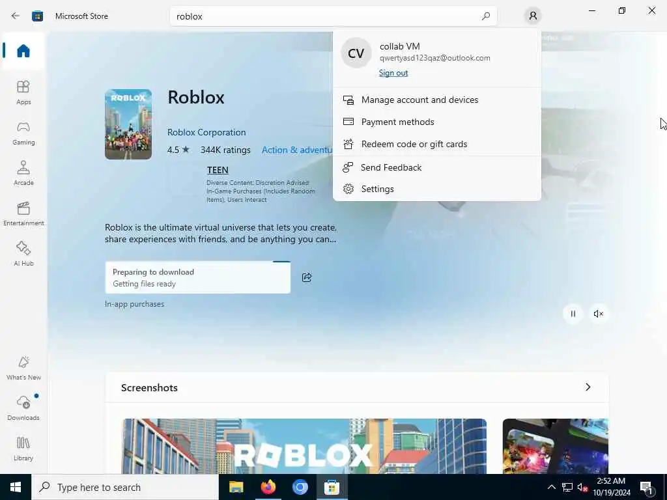
Task: Open the AI Hub section
Action: 23,254
